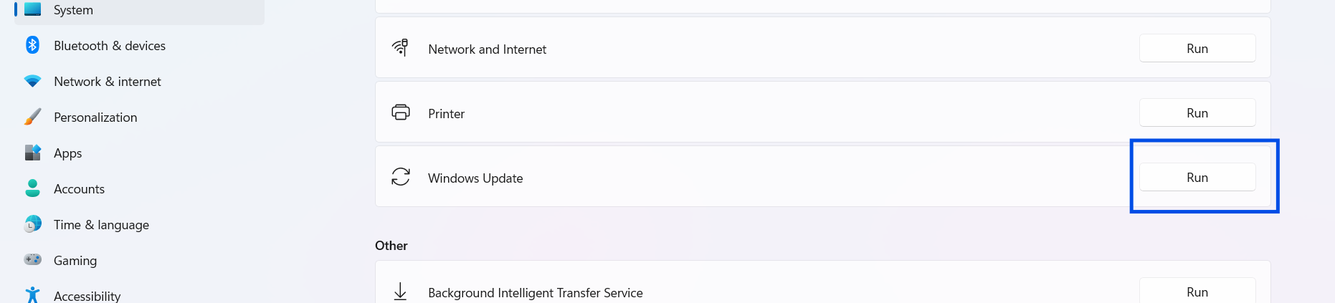Screen dimensions: 1335x303
Task: Open Bluetooth & devices settings
Action: 110,46
